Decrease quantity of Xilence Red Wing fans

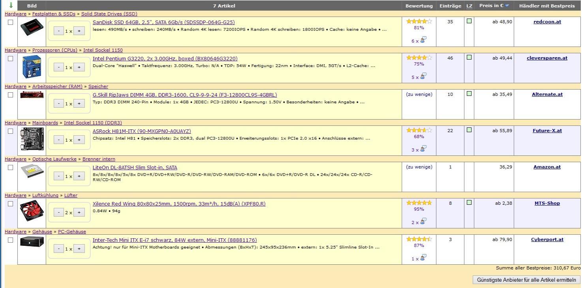[x=59, y=212]
